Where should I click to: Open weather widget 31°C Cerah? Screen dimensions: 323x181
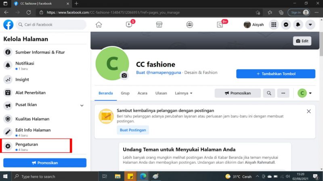(x=239, y=177)
